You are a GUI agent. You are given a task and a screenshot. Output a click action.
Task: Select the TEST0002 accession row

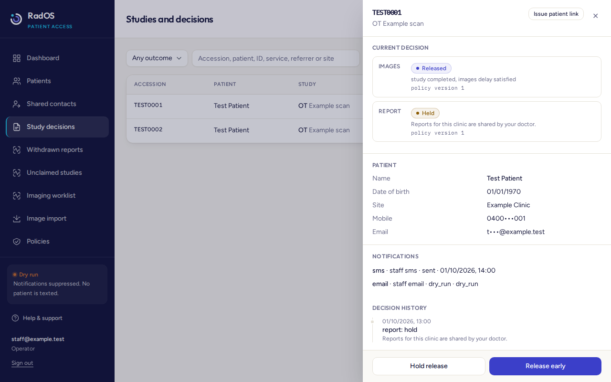coord(244,130)
